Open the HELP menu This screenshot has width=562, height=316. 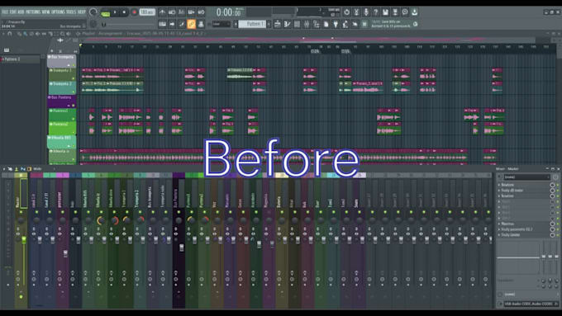[82, 12]
